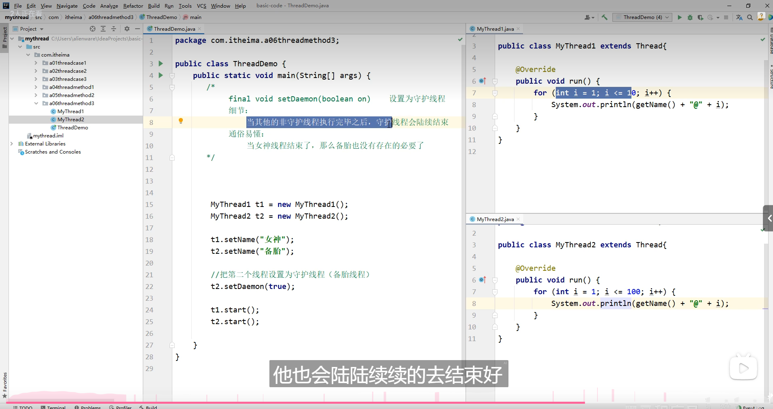Click the yellow intention light bulb
Viewport: 773px width, 409px height.
point(181,121)
